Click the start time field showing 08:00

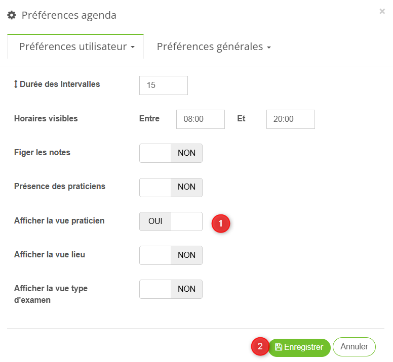coord(200,119)
